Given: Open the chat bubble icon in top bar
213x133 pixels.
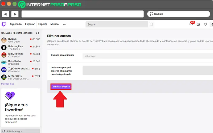Looking at the screenshot, I should pos(205,24).
